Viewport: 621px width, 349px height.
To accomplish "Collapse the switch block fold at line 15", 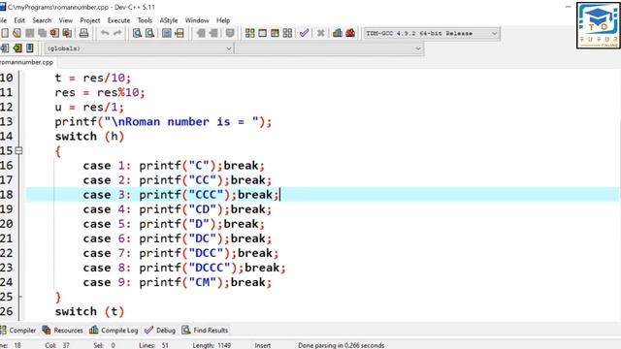I will [x=18, y=151].
